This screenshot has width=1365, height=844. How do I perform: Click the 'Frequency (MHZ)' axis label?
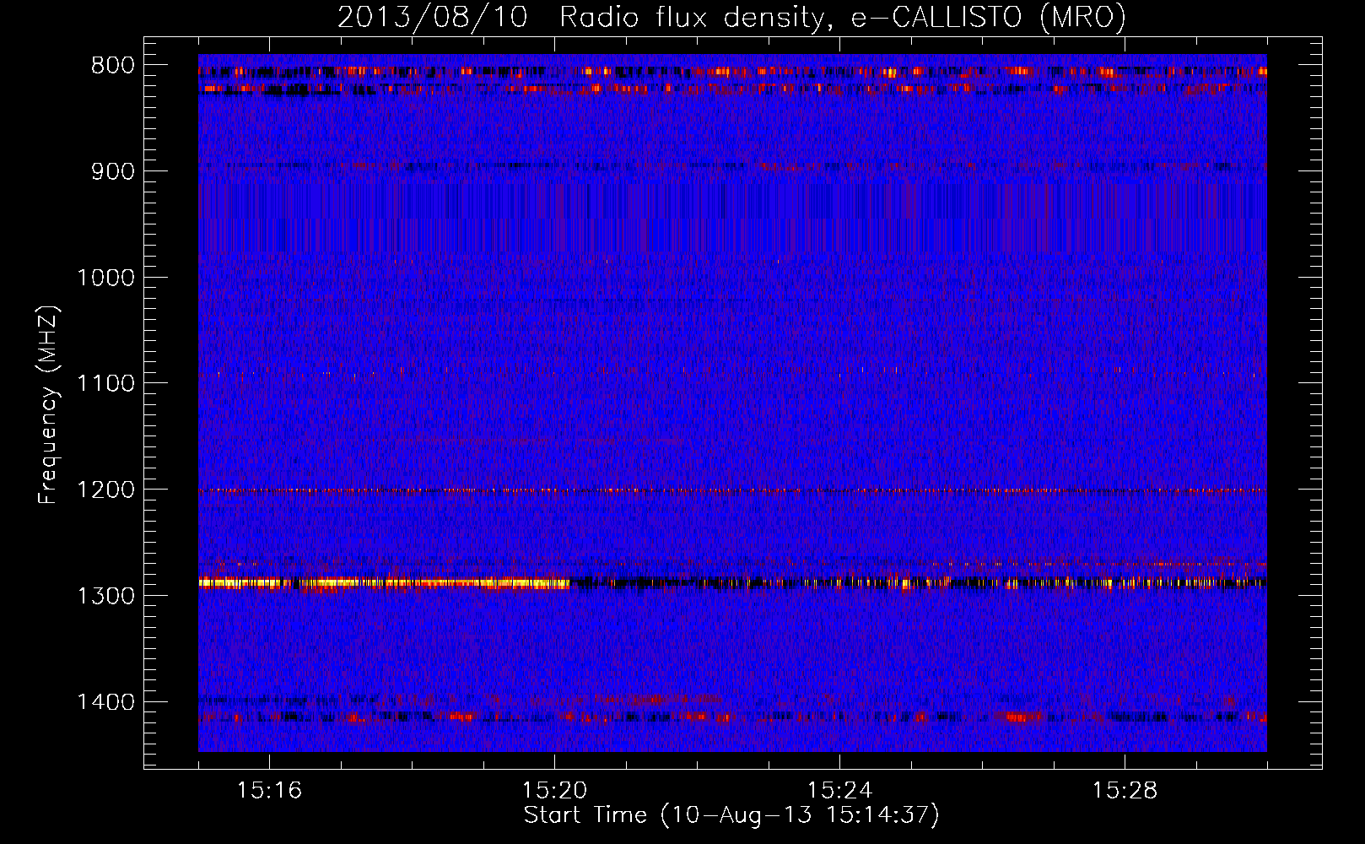coord(49,405)
